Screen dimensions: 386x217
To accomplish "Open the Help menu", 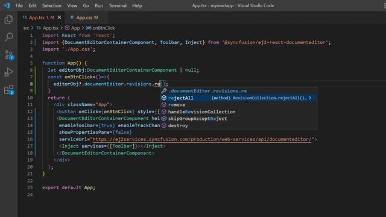I will tap(137, 5).
